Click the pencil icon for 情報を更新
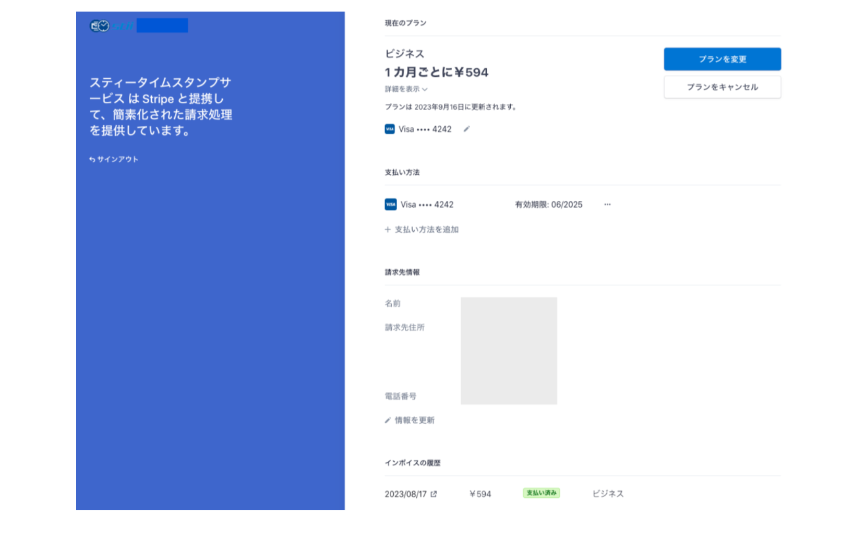865x539 pixels. [x=388, y=420]
